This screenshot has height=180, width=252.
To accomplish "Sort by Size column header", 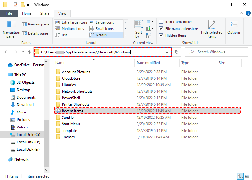I will coord(229,62).
